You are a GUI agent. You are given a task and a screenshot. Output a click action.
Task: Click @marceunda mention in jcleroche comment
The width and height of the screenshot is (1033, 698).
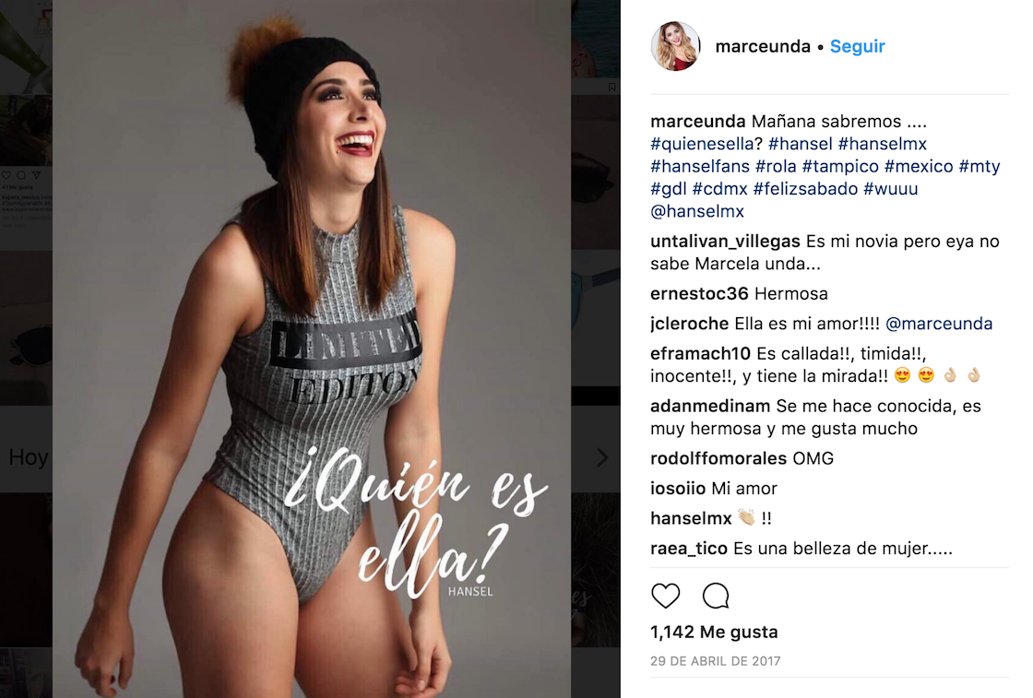point(939,324)
